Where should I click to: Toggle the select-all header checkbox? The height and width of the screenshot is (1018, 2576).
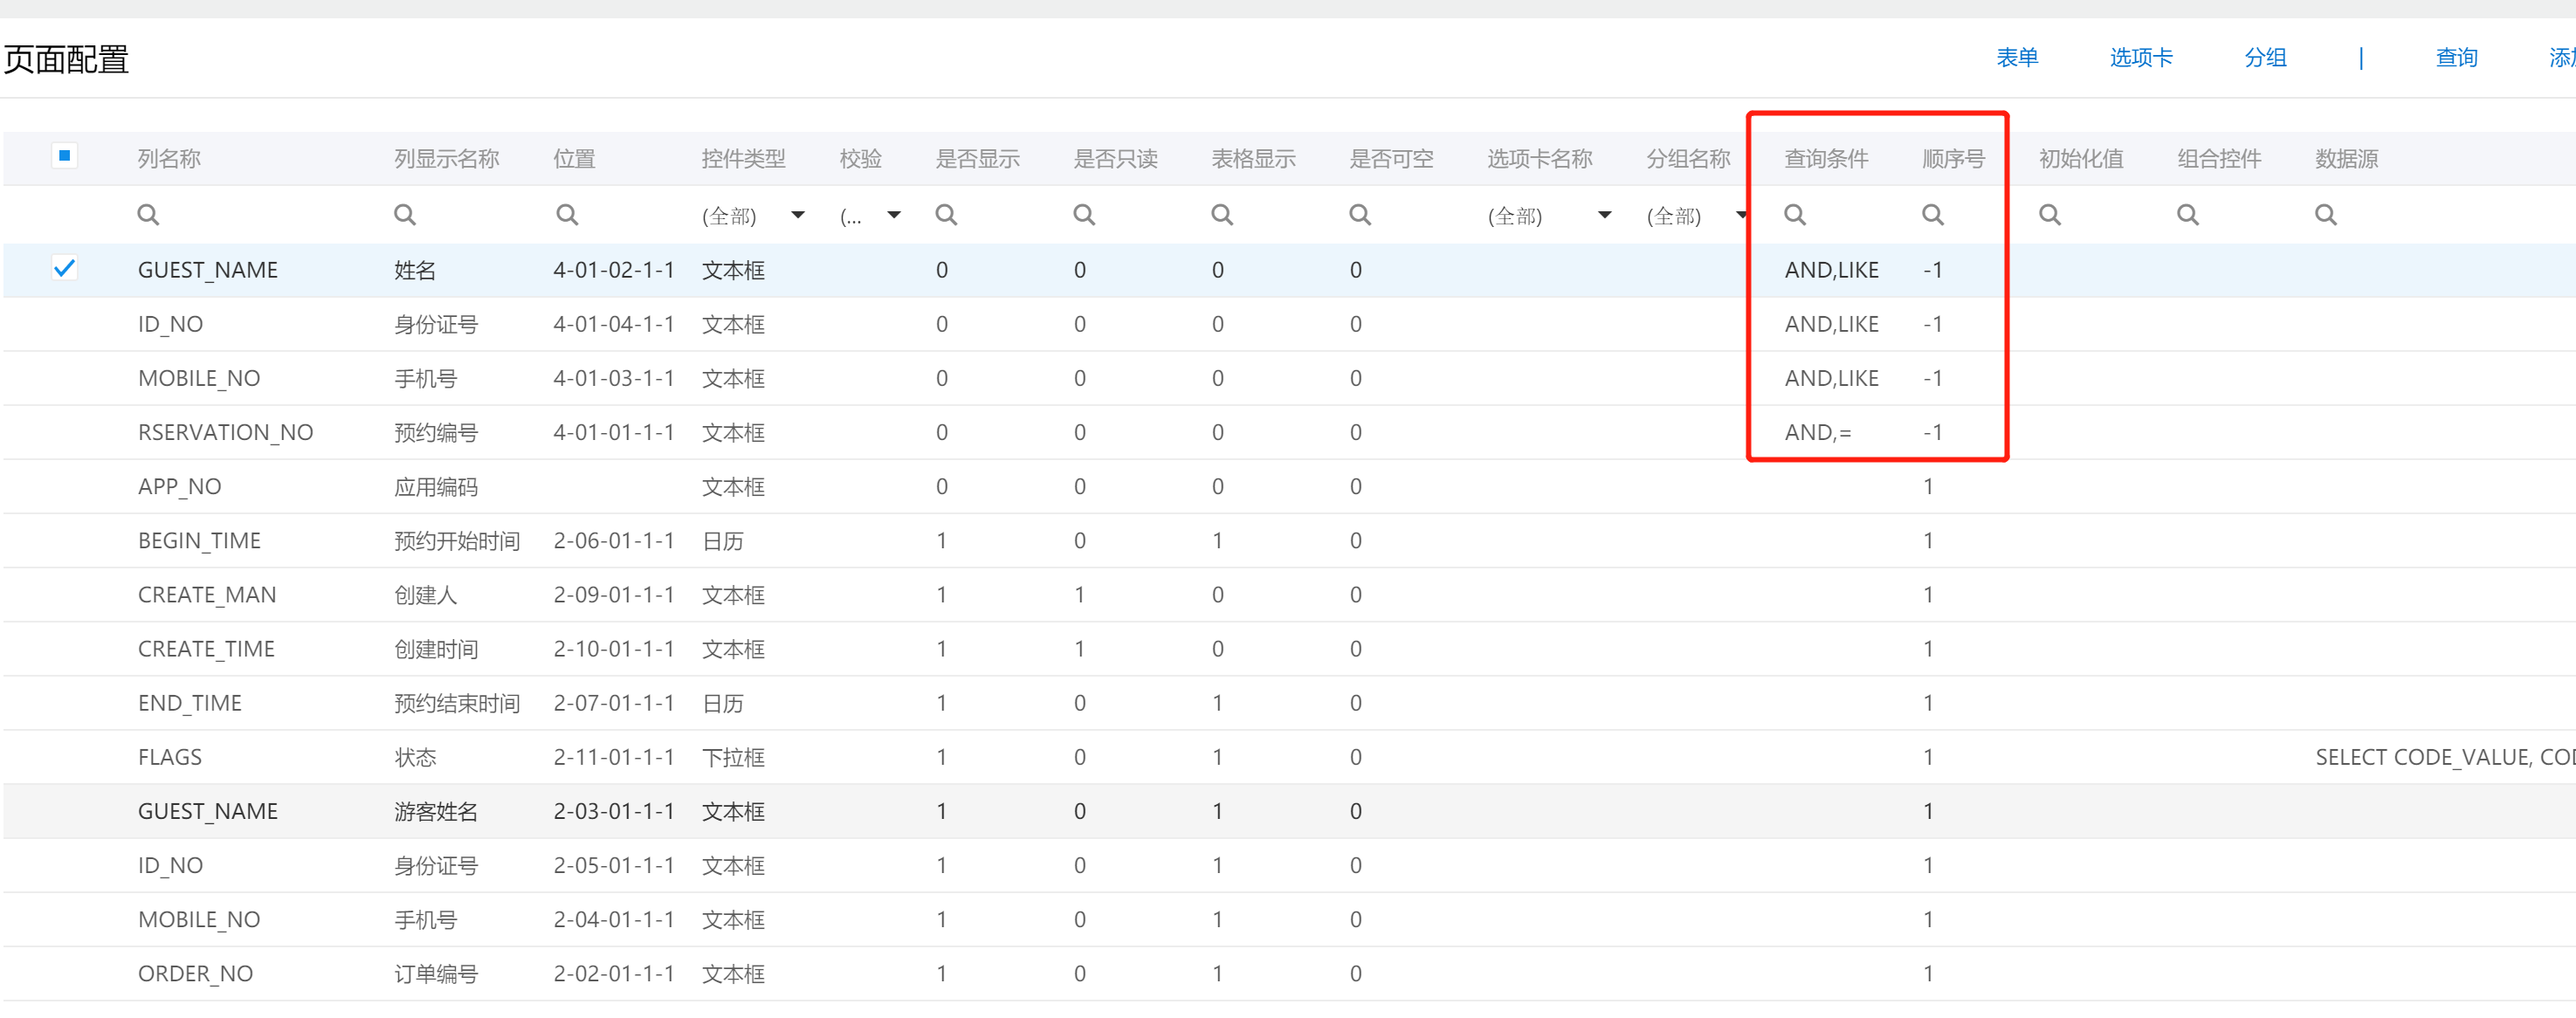pos(64,156)
